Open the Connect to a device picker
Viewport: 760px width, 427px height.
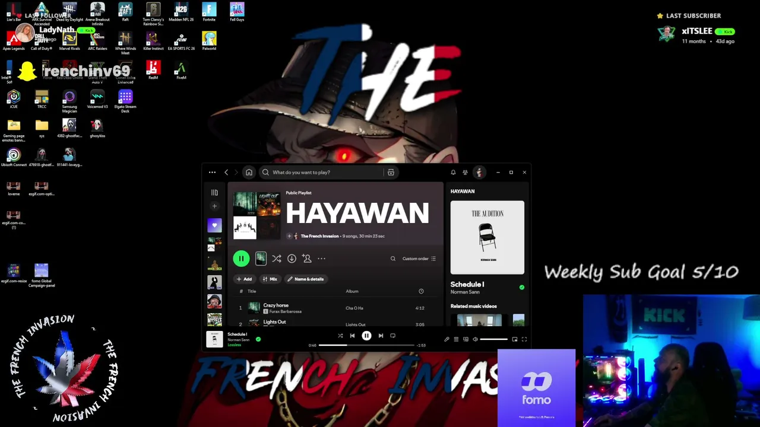pos(465,339)
